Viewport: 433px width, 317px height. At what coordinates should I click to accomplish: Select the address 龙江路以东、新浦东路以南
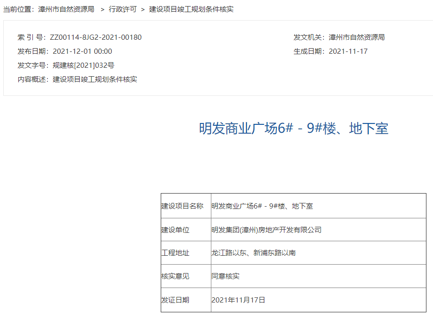click(253, 253)
